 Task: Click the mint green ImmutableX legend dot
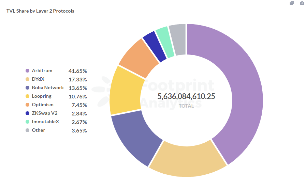(x=27, y=122)
